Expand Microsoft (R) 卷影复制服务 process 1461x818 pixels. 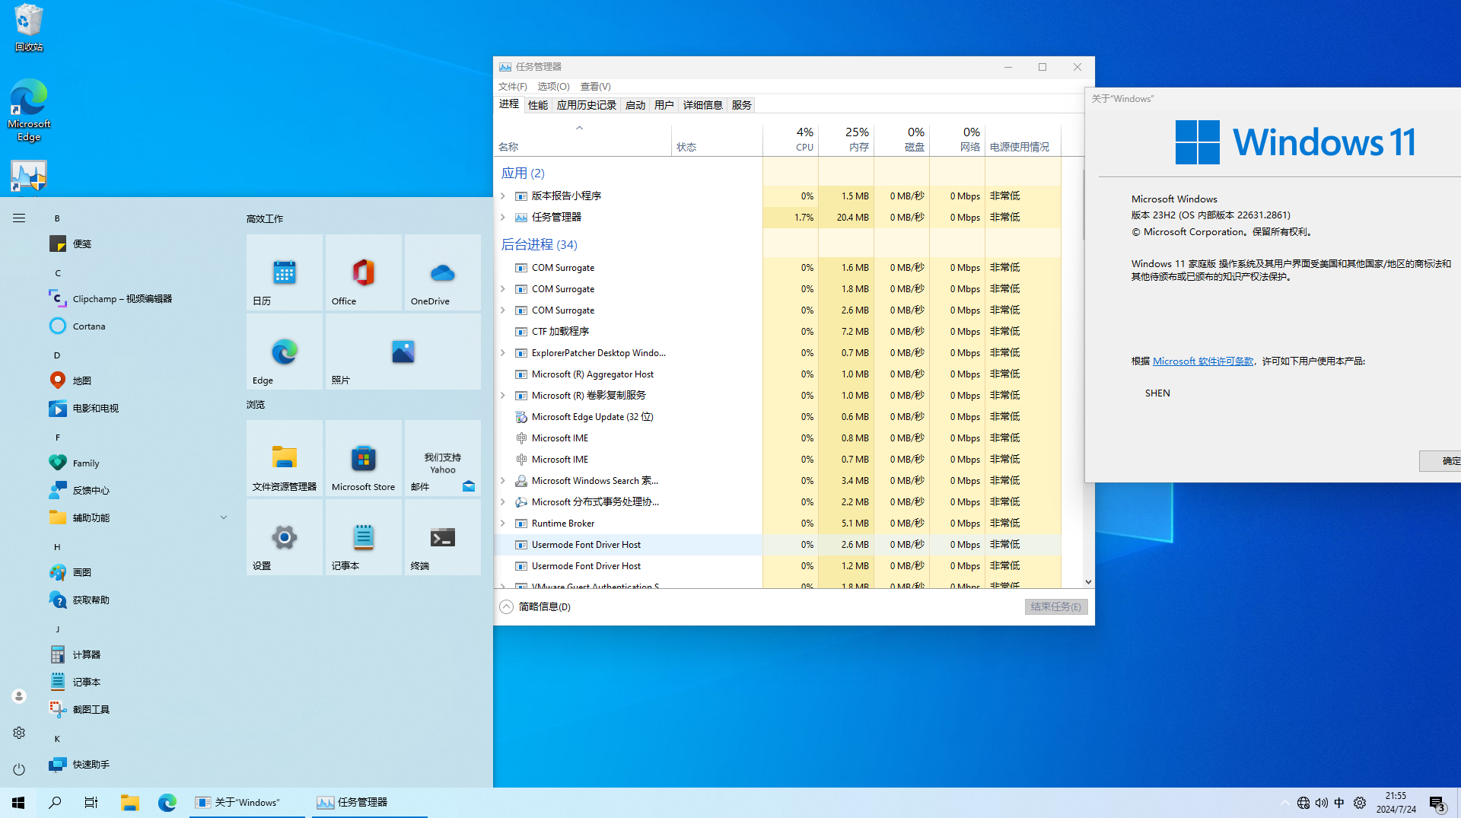[503, 396]
